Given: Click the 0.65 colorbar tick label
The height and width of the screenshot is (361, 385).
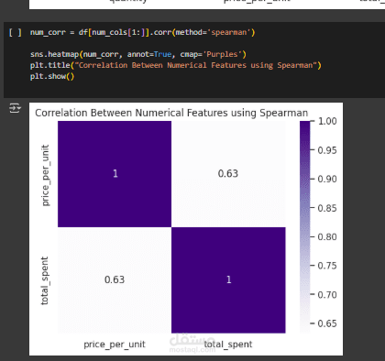Looking at the screenshot, I should [x=327, y=323].
